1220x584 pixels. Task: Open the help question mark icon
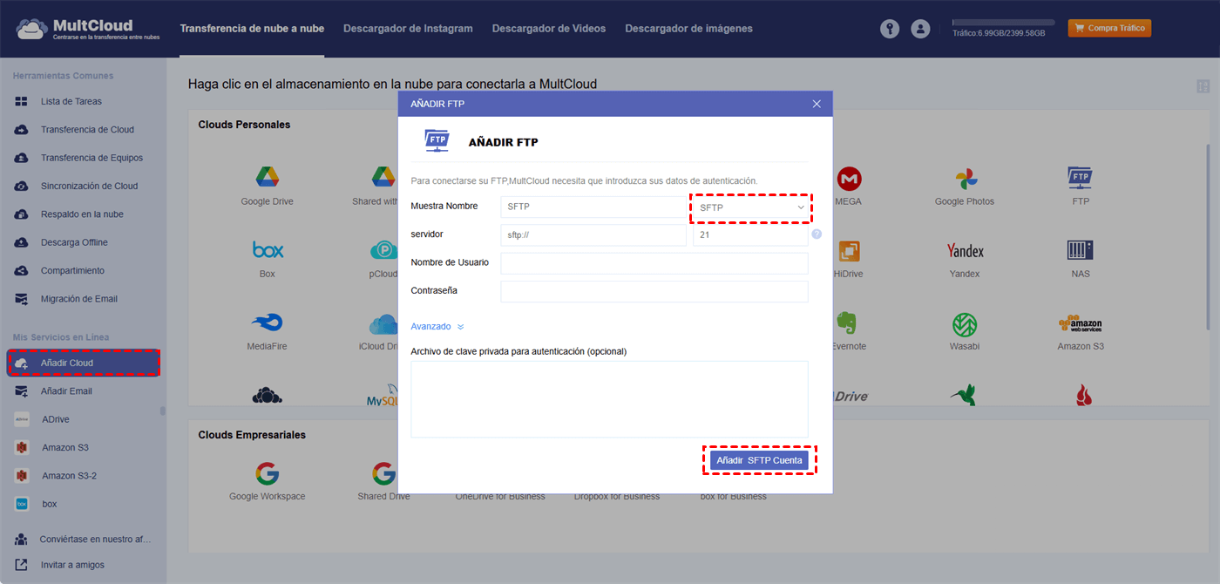889,29
